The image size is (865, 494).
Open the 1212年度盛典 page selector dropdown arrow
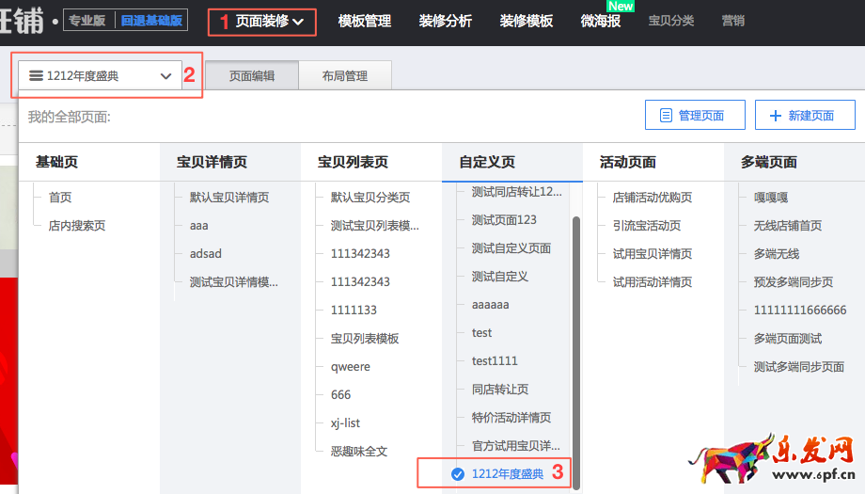point(166,76)
